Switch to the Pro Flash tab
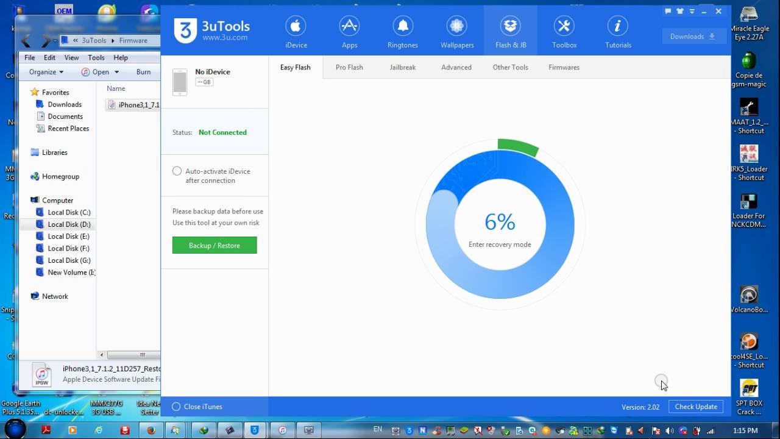The image size is (780, 439). [349, 68]
